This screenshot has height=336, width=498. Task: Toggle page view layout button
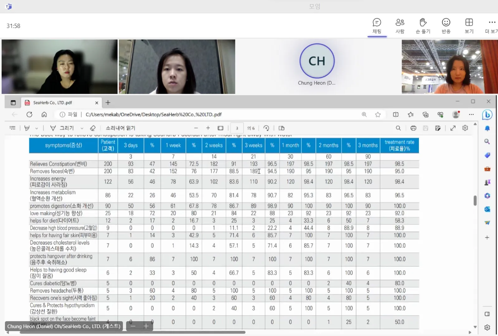coord(281,128)
